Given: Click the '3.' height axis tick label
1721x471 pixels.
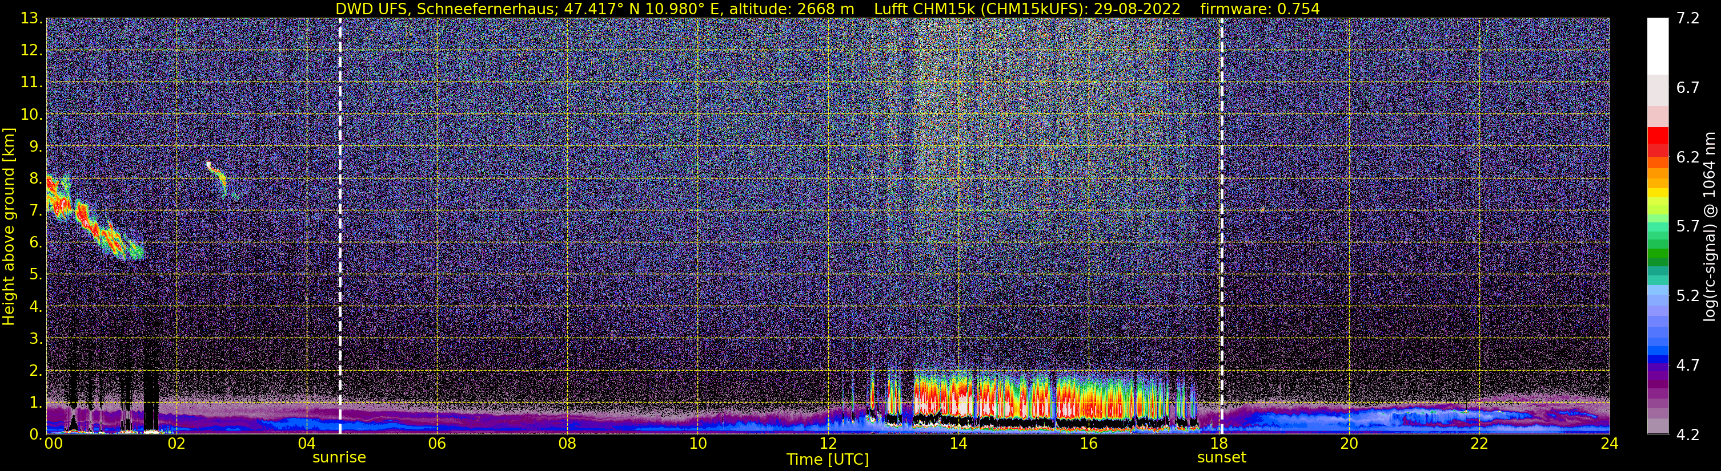Looking at the screenshot, I should pos(35,338).
